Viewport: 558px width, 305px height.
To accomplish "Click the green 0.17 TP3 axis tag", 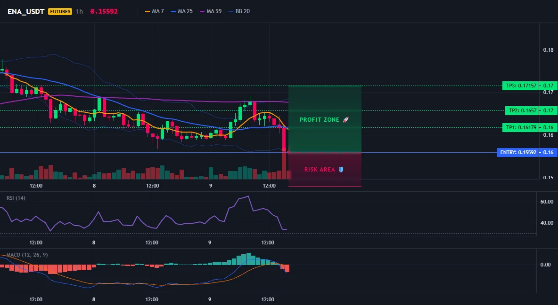I will tap(549, 86).
